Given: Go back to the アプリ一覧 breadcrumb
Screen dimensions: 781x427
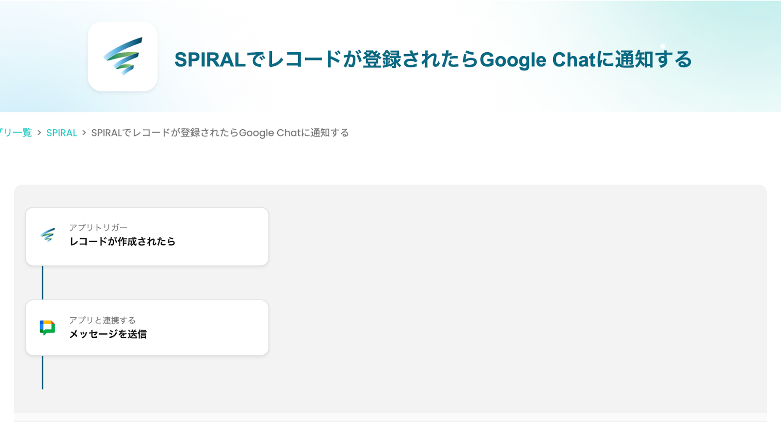Looking at the screenshot, I should pyautogui.click(x=16, y=133).
